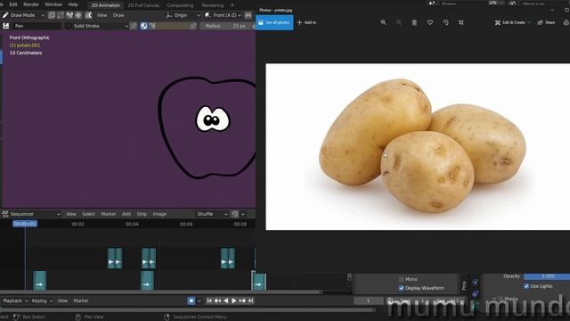Rotate the photo in Photos app

[445, 22]
